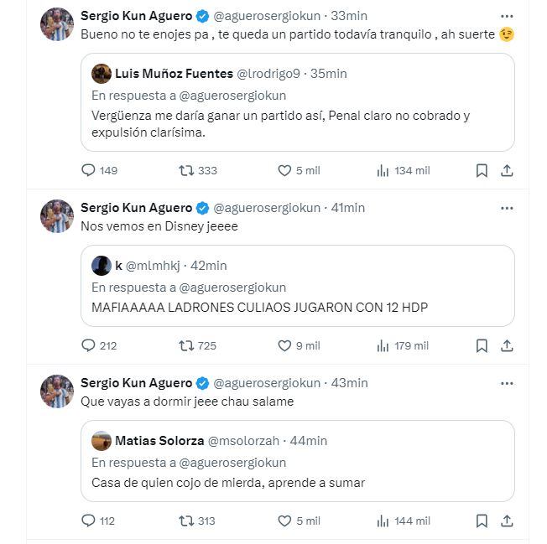Expand three-dot menu on 43min tweet
Viewport: 547px width, 544px height.
coord(507,382)
